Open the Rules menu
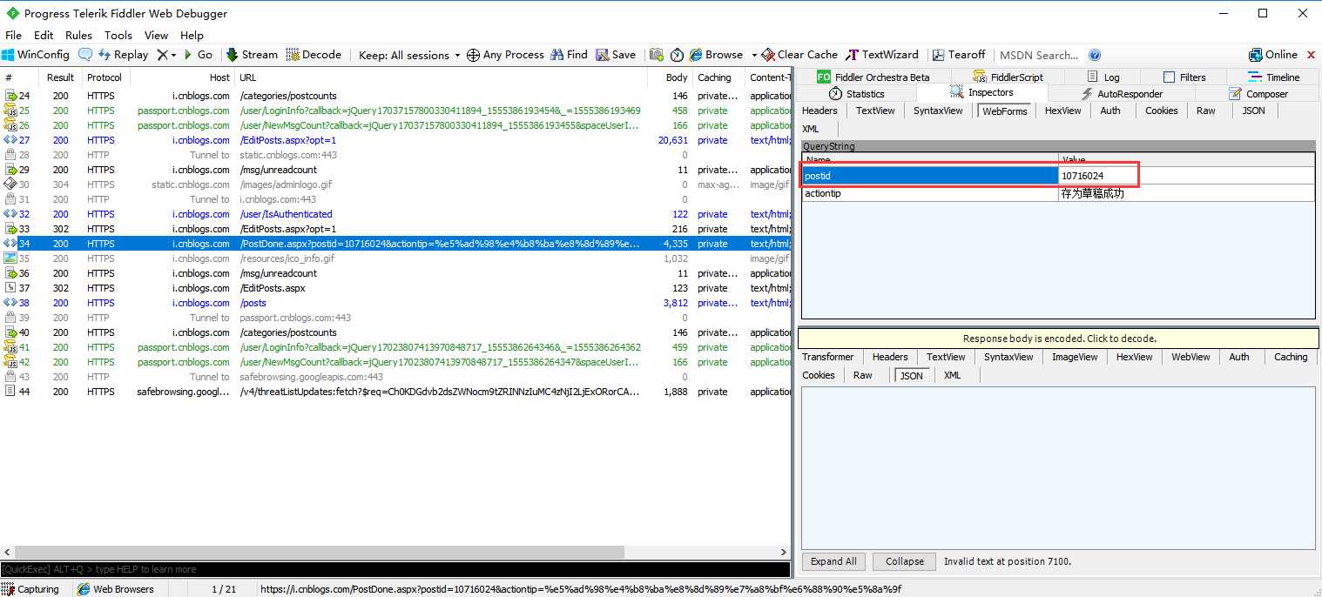 click(x=78, y=36)
